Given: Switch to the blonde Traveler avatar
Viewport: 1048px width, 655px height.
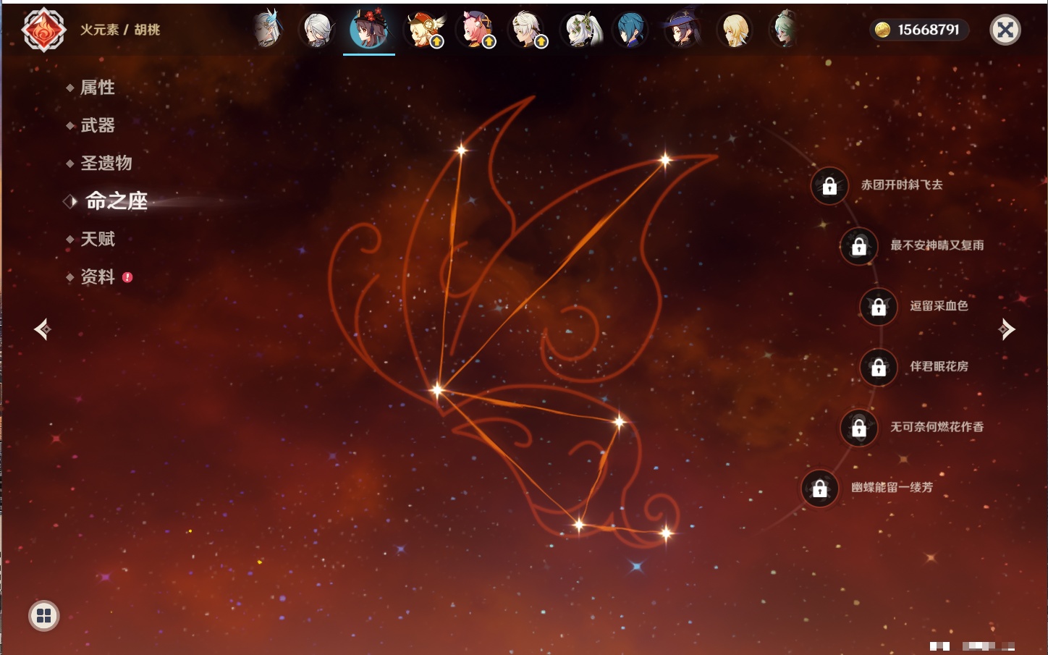Looking at the screenshot, I should pyautogui.click(x=735, y=30).
